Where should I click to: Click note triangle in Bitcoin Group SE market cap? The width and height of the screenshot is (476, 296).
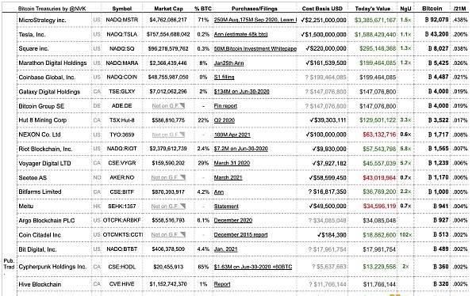pyautogui.click(x=182, y=105)
